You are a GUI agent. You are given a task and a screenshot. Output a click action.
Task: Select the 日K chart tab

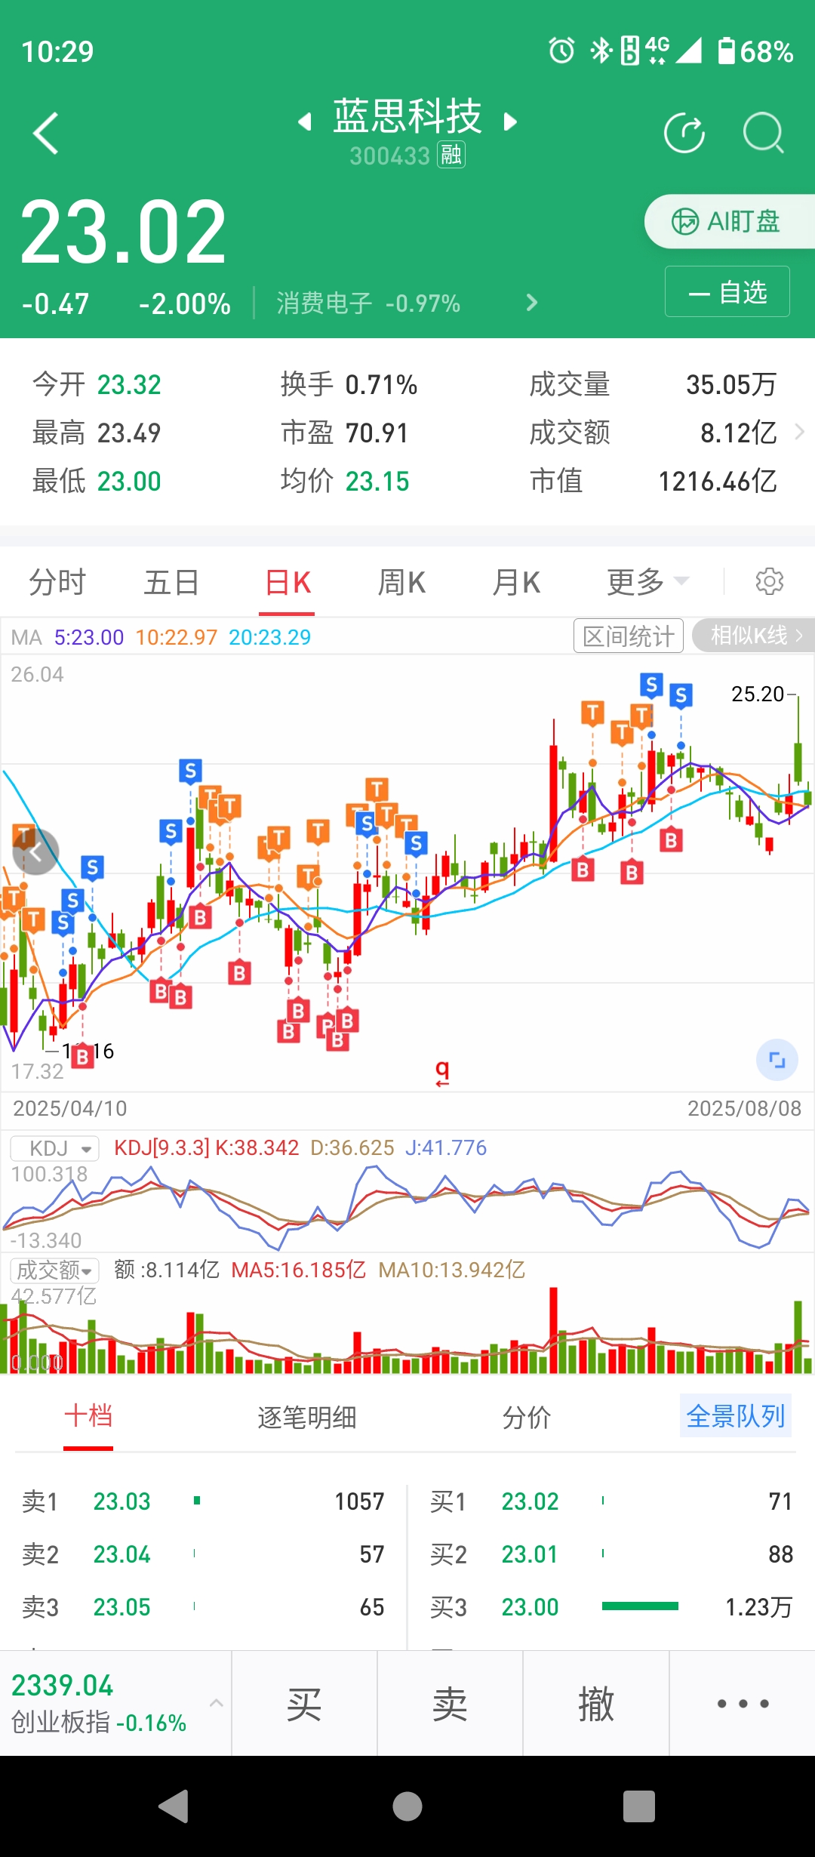[x=288, y=583]
